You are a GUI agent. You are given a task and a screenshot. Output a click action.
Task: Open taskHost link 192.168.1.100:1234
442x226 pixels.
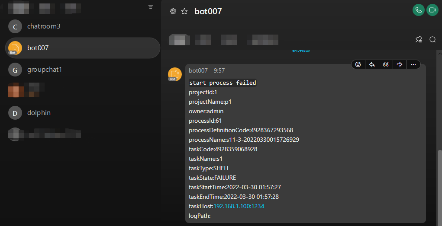239,207
